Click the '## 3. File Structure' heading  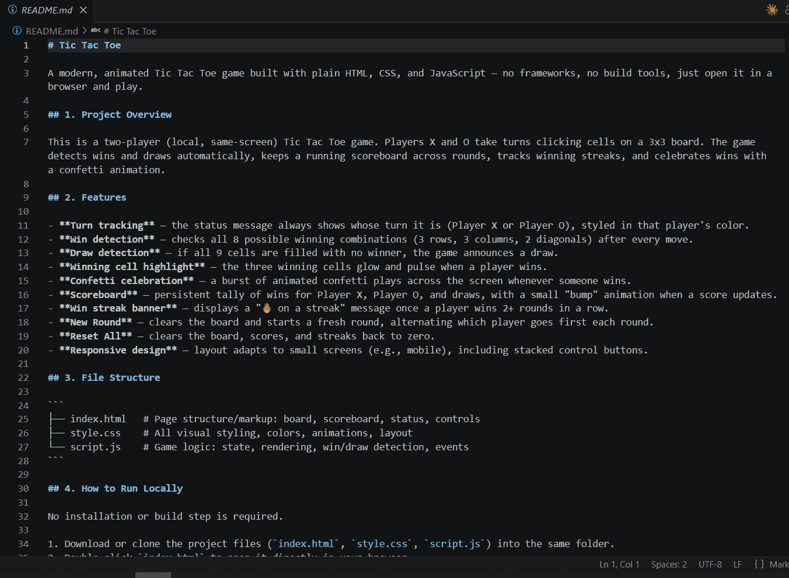[104, 378]
